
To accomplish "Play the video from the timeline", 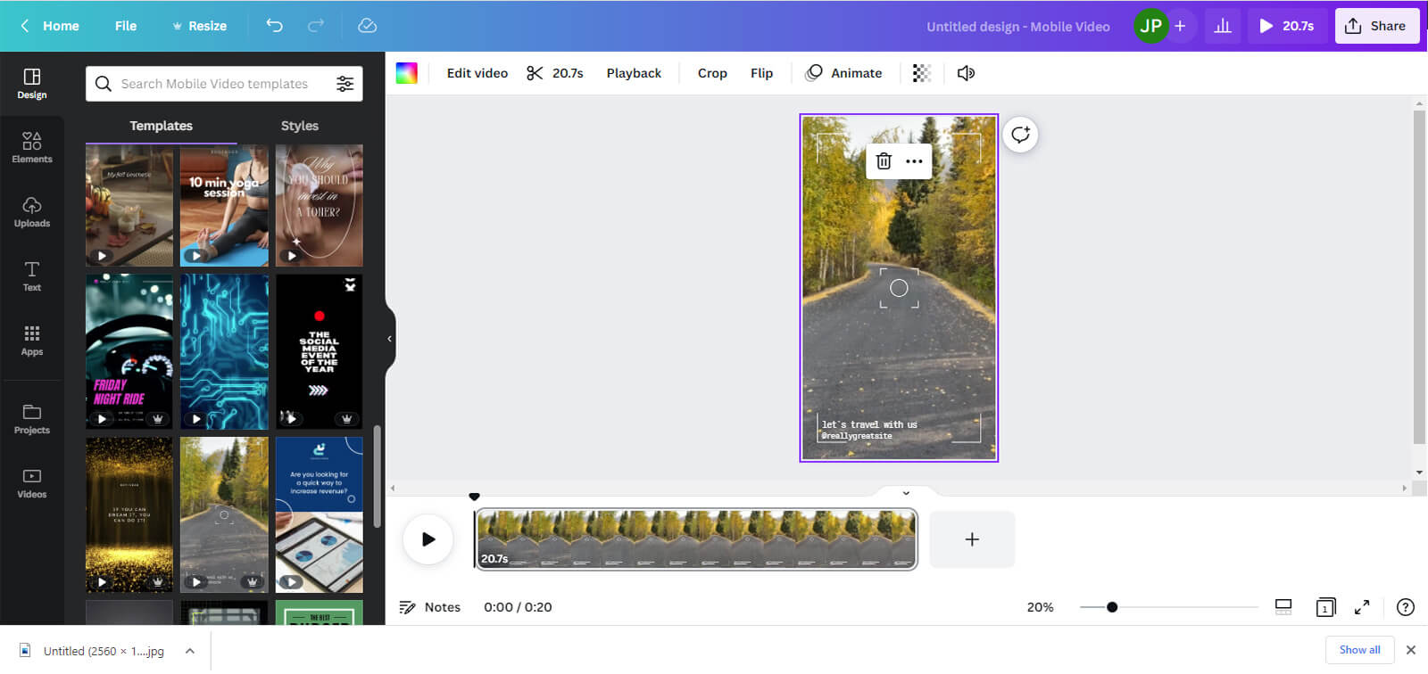I will click(428, 539).
